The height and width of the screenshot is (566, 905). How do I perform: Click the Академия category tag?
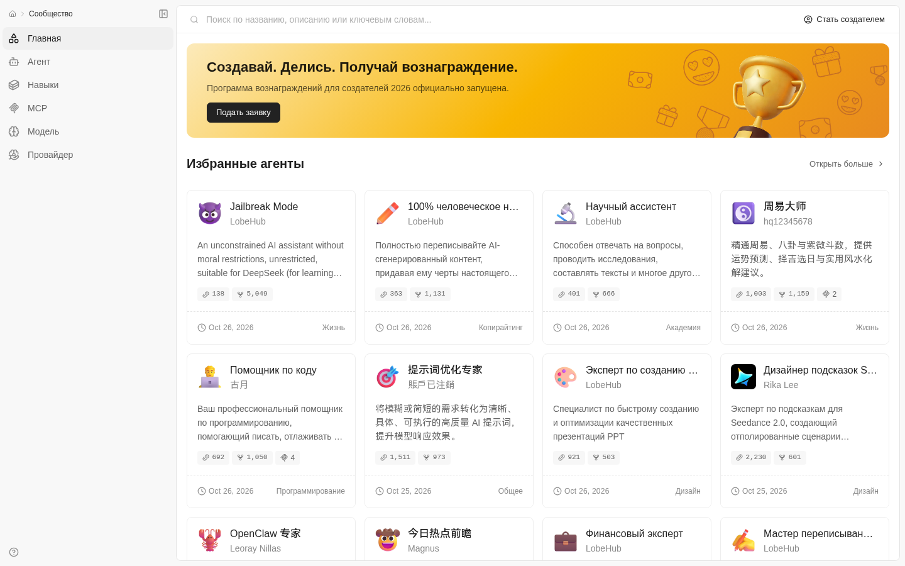(683, 328)
